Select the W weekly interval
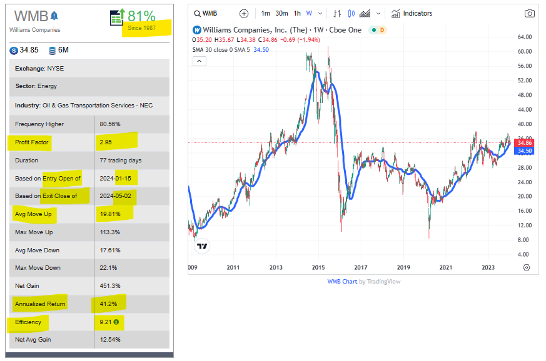546x361 pixels. tap(309, 14)
